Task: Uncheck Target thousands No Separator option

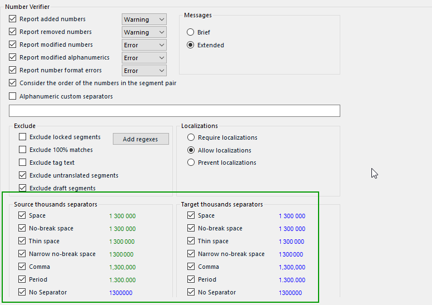Action: point(191,292)
